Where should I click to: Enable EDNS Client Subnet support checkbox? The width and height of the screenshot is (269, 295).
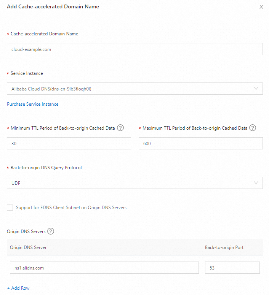pos(10,208)
